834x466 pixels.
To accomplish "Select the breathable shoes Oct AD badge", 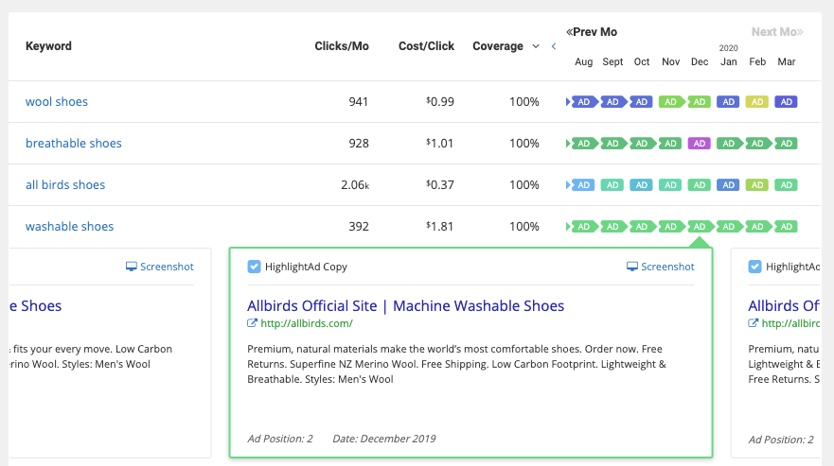I will pos(642,143).
